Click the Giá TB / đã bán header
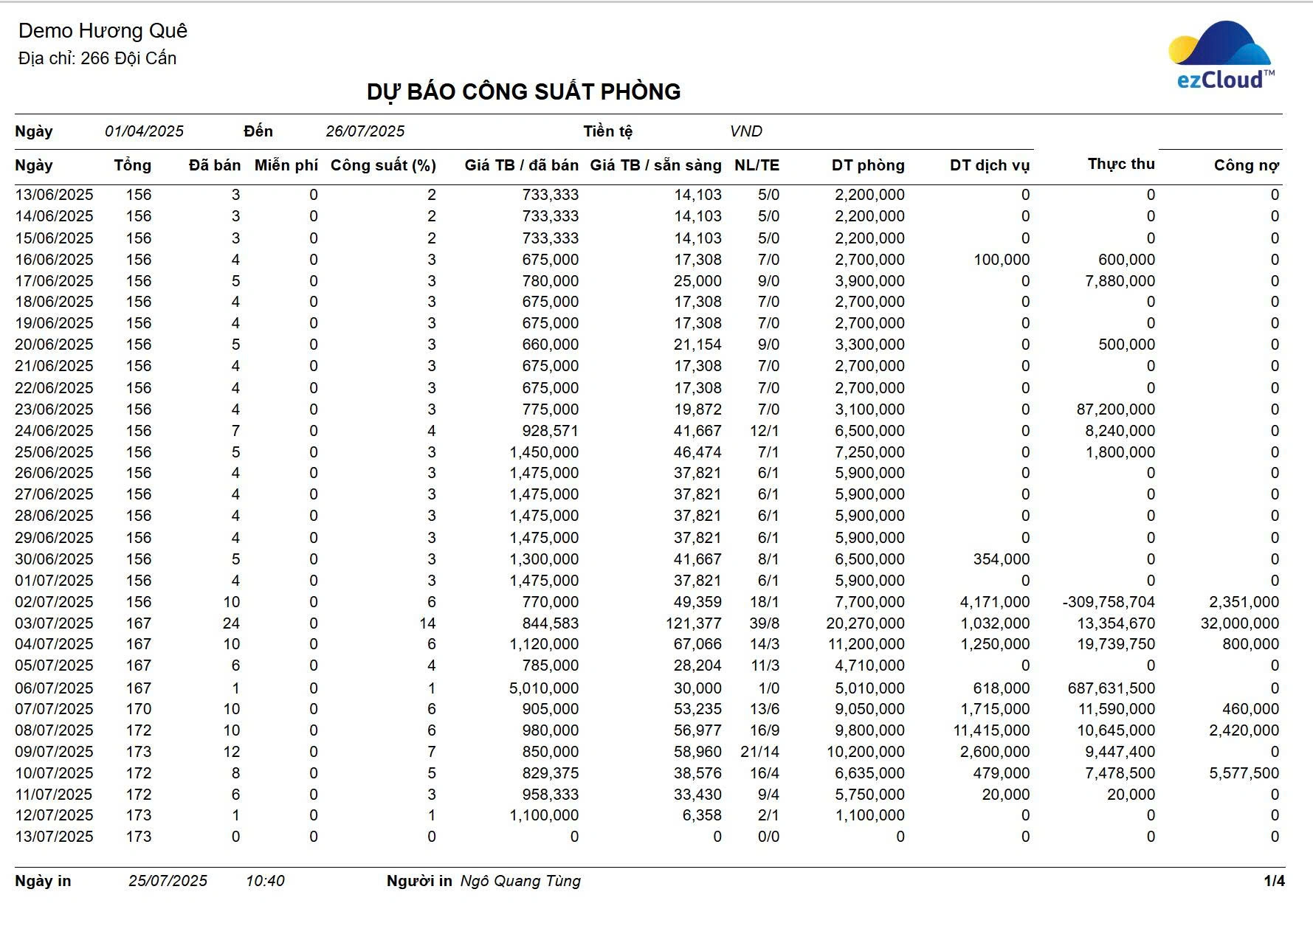Image resolution: width=1313 pixels, height=937 pixels. (x=521, y=165)
